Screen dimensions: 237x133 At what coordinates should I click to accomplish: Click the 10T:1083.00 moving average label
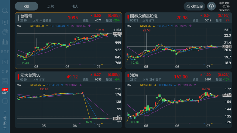57,26
